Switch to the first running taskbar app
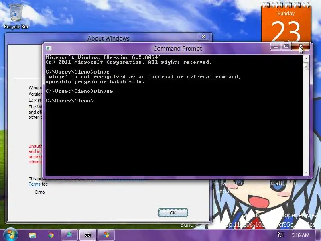321x241 pixels. click(69, 235)
